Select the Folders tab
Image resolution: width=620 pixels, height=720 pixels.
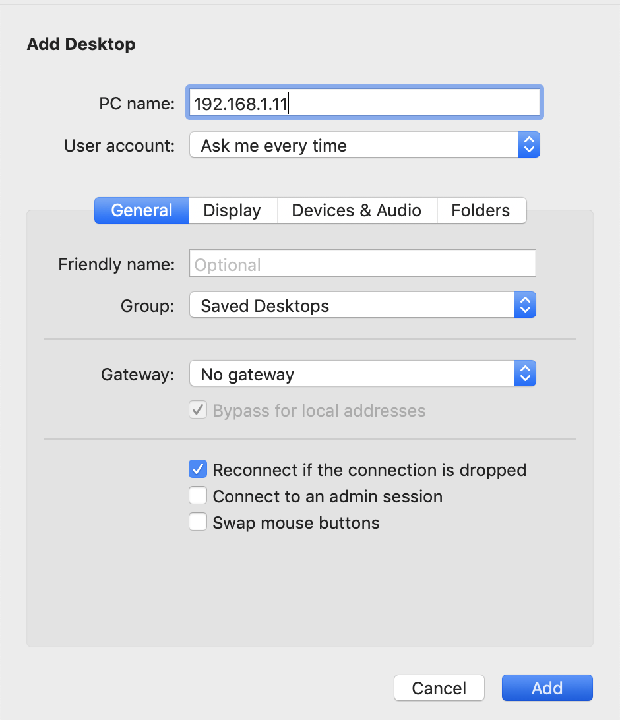pos(481,210)
